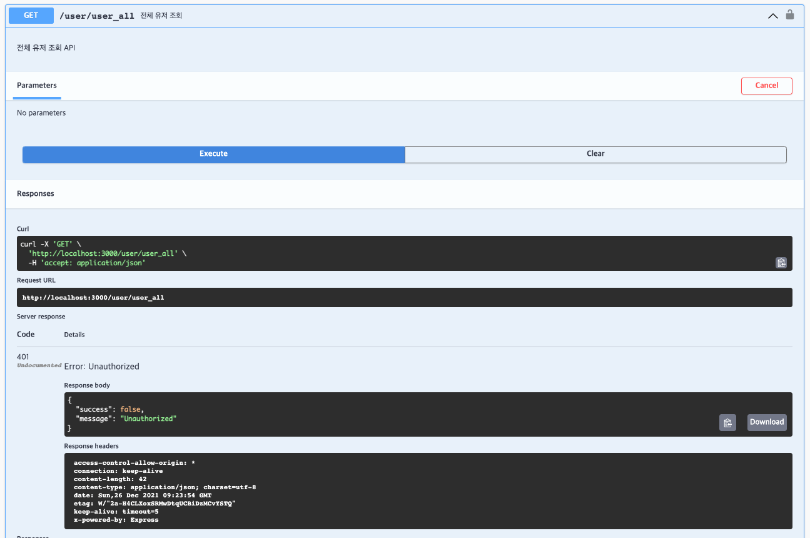This screenshot has width=810, height=538.
Task: Click the authorization lock icon
Action: (x=790, y=14)
